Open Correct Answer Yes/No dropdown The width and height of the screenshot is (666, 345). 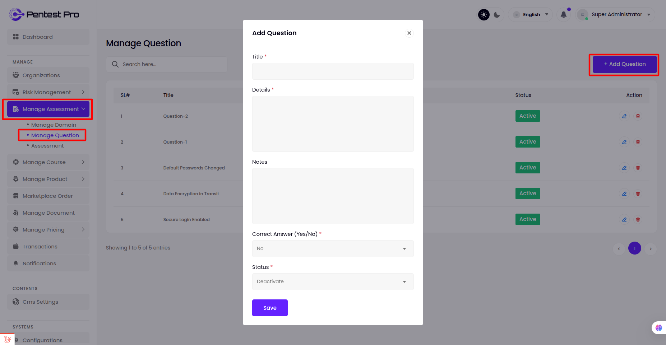point(333,248)
